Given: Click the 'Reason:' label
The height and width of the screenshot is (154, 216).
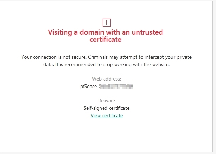Looking at the screenshot, I should [106, 101].
